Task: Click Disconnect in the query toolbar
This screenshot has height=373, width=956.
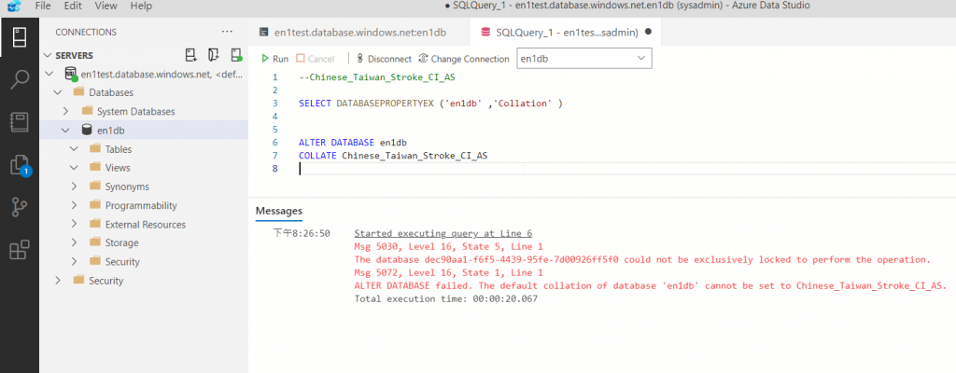Action: 384,59
